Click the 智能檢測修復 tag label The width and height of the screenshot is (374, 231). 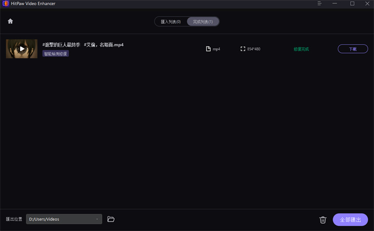56,54
